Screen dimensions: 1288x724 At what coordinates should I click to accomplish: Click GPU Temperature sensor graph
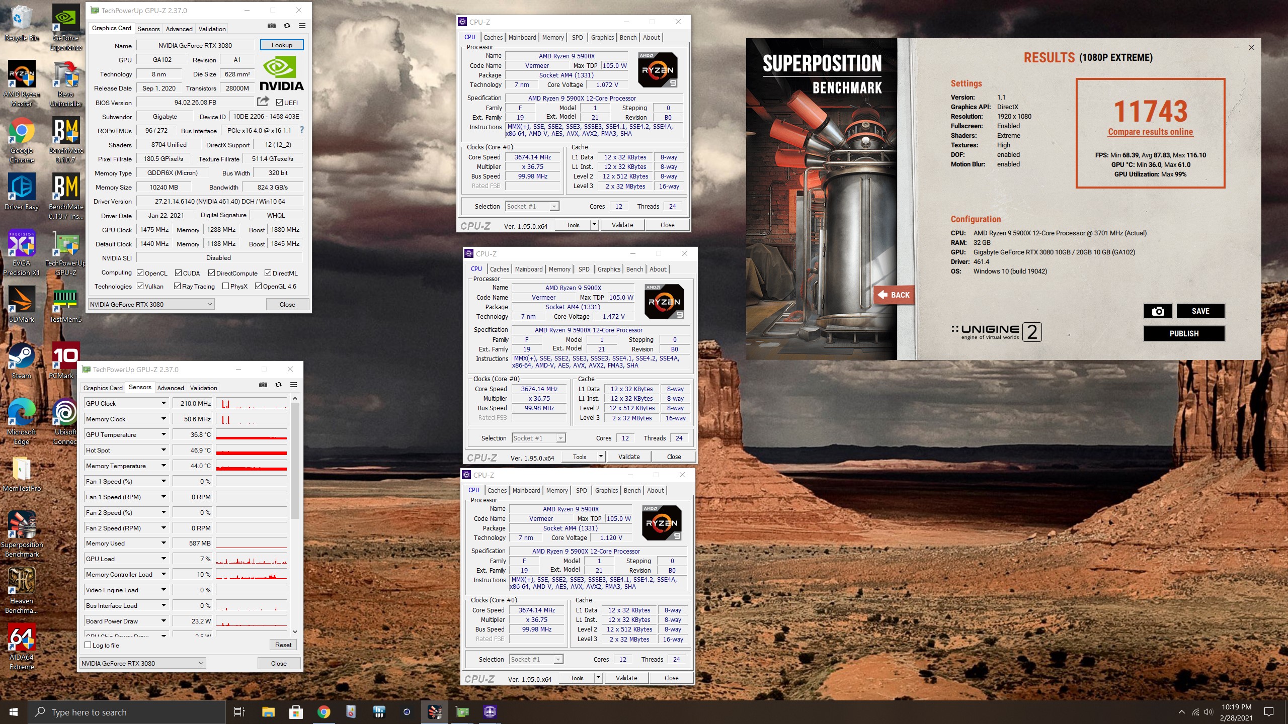252,434
